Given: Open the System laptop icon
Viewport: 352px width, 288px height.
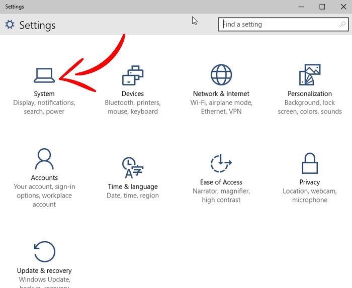Looking at the screenshot, I should pos(44,75).
